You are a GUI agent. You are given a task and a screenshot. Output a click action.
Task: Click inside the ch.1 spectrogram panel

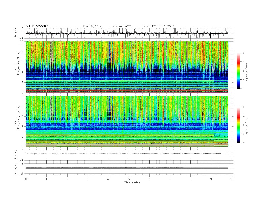coord(127,67)
